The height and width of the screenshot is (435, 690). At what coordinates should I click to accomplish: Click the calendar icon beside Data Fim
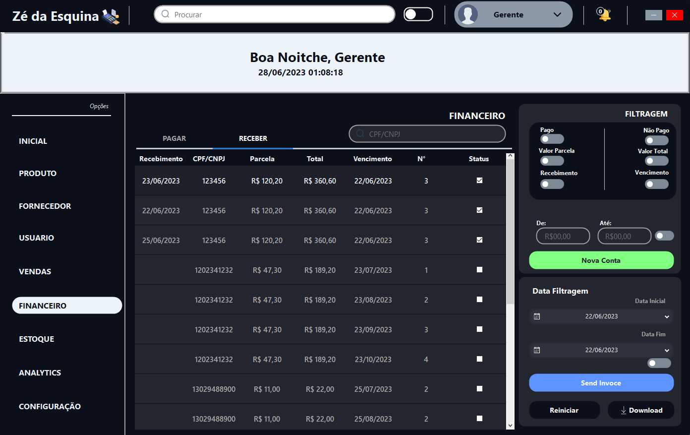click(x=537, y=350)
